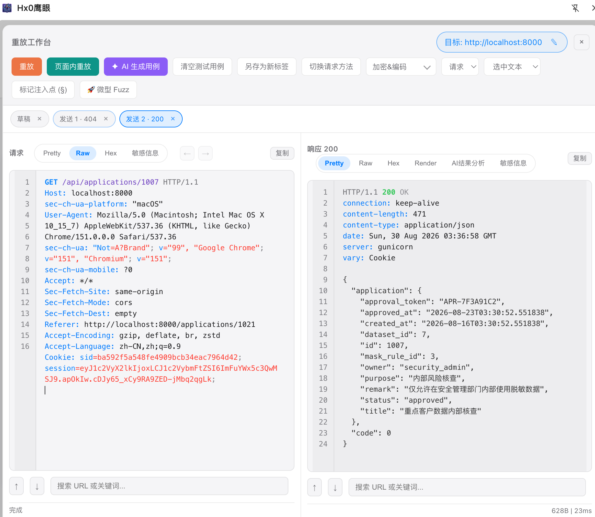The image size is (595, 517).
Task: Open the 选中文本 dropdown
Action: pyautogui.click(x=512, y=67)
